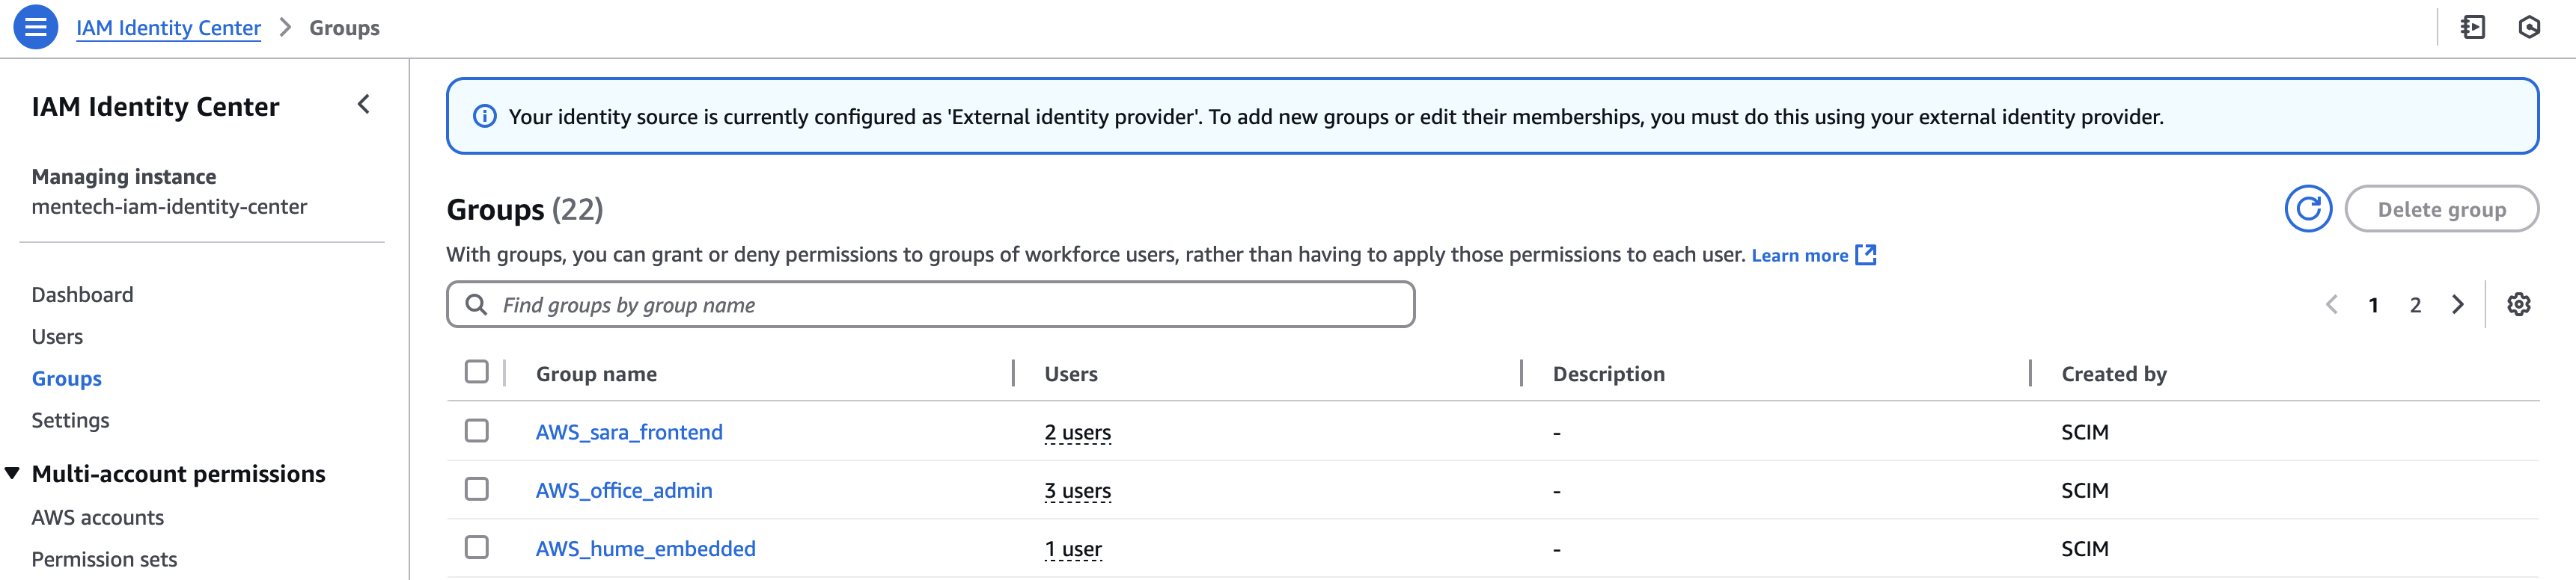Open table preferences gear icon
This screenshot has width=2576, height=580.
click(x=2518, y=304)
